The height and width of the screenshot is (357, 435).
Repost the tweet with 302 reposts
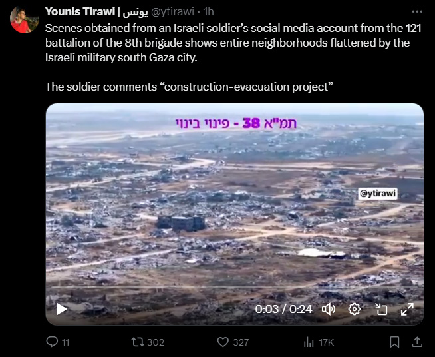[x=148, y=342]
